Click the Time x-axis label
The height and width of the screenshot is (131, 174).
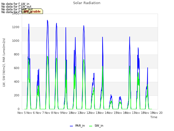click(154, 117)
